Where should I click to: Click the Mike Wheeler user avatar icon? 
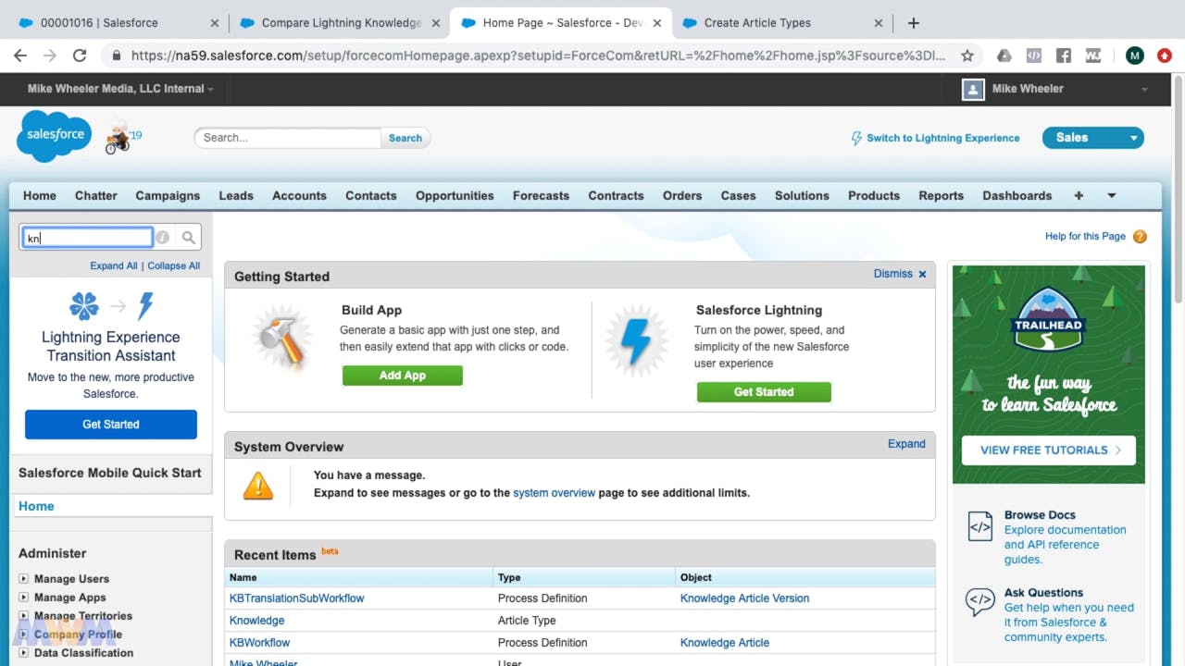pyautogui.click(x=973, y=89)
